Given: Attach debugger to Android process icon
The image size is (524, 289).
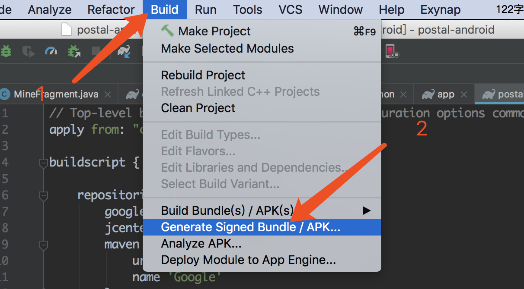Looking at the screenshot, I should point(73,51).
